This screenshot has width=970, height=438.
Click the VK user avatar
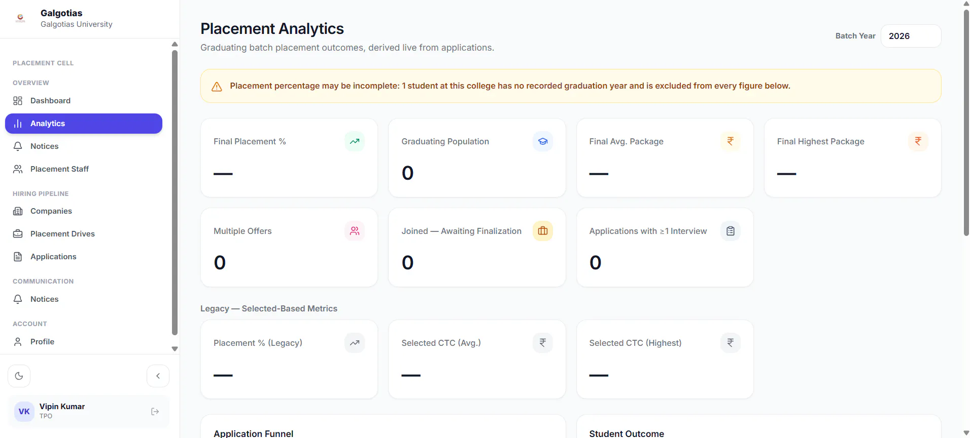click(24, 412)
